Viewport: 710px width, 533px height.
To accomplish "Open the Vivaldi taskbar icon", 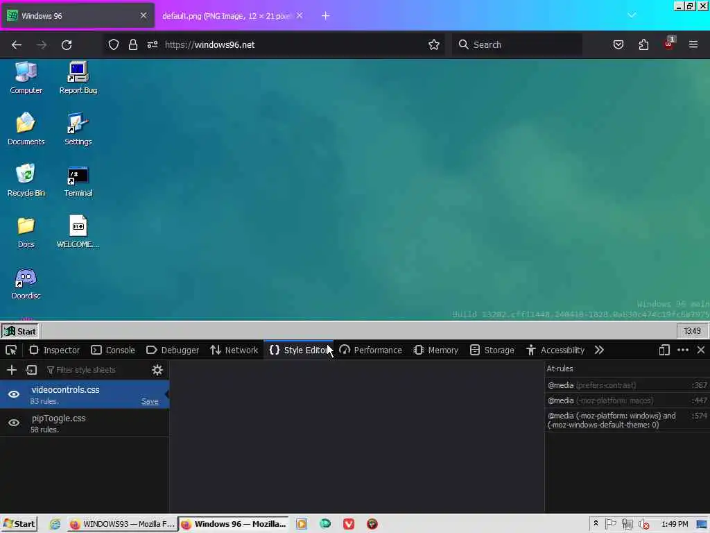I will [x=349, y=525].
